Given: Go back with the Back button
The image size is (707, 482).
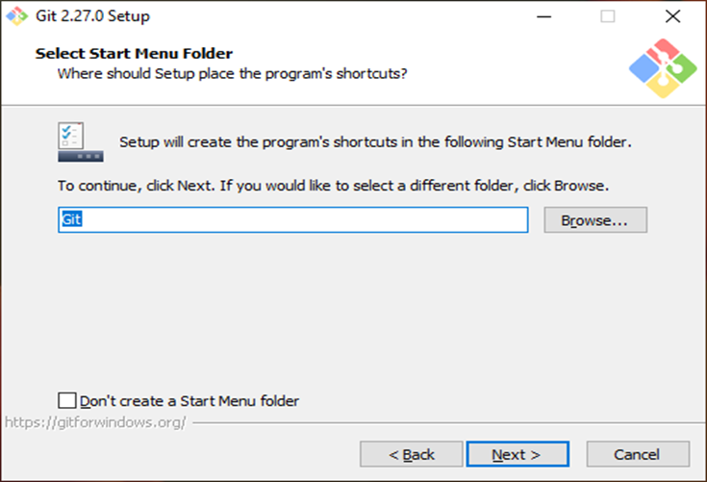Looking at the screenshot, I should (411, 454).
